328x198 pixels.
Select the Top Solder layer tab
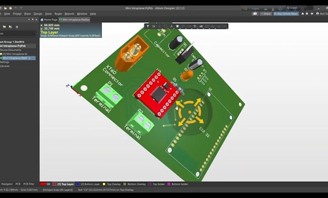(157, 184)
